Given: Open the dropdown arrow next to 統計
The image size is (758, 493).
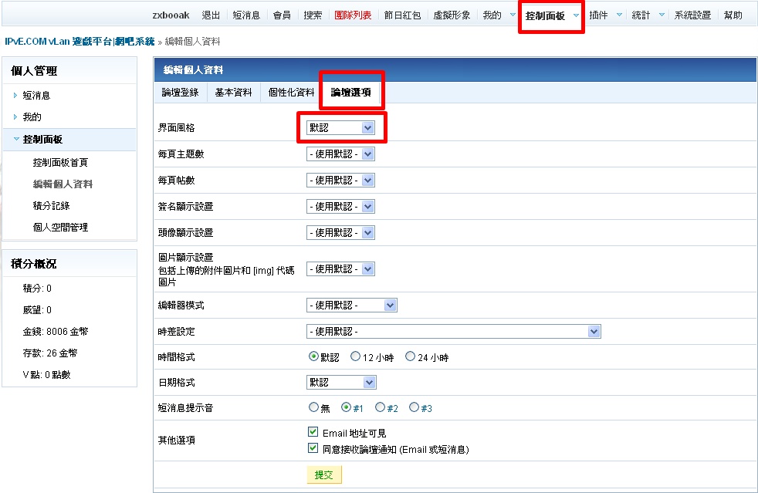Looking at the screenshot, I should (662, 15).
